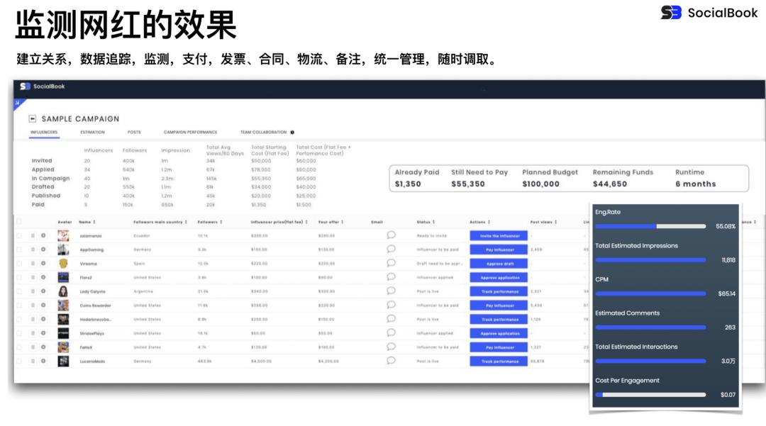Viewport: 766px width, 426px height.
Task: Click the plus icon on FaltoX's row
Action: pyautogui.click(x=43, y=346)
